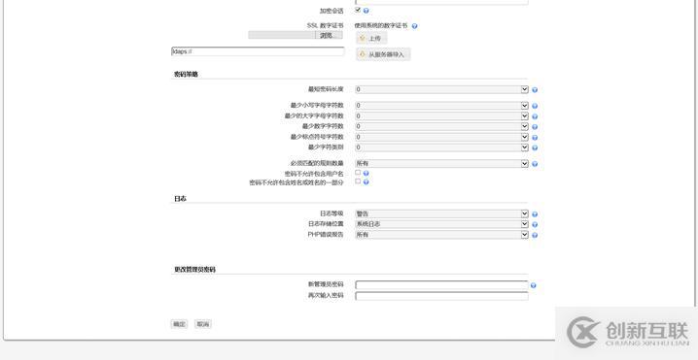The width and height of the screenshot is (698, 360).
Task: Open the 日志等级 dropdown
Action: (x=441, y=213)
